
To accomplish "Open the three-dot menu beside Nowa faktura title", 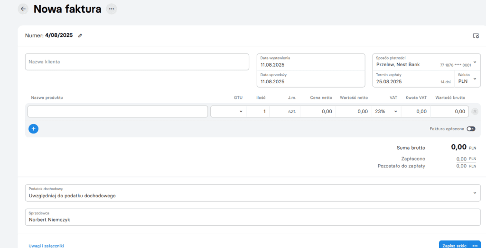I will (111, 9).
